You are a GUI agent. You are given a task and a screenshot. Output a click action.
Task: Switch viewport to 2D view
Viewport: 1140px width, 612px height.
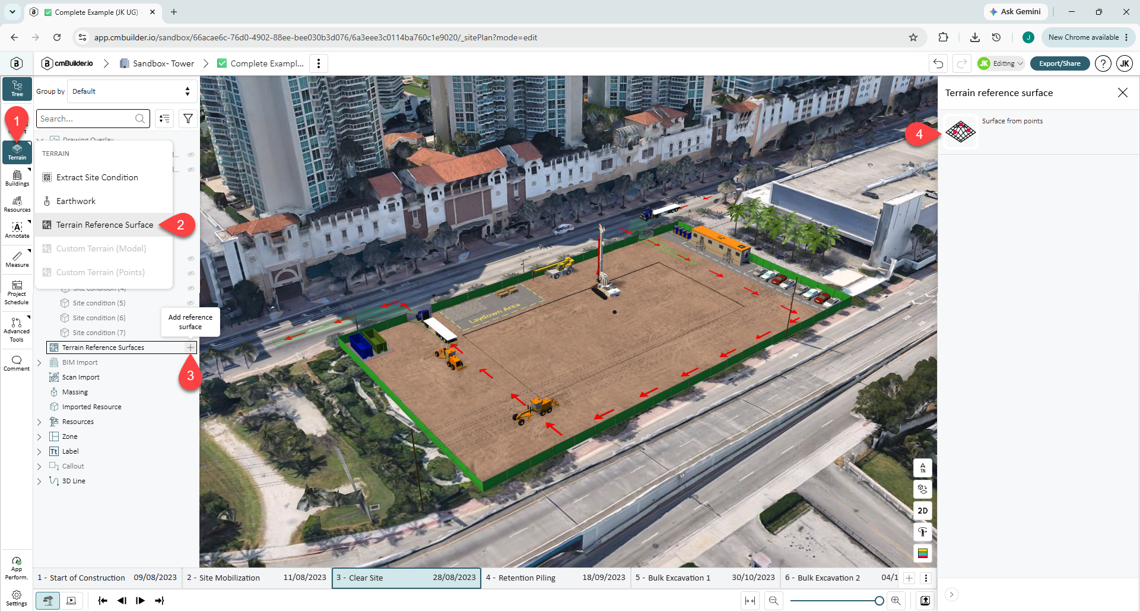pos(922,511)
